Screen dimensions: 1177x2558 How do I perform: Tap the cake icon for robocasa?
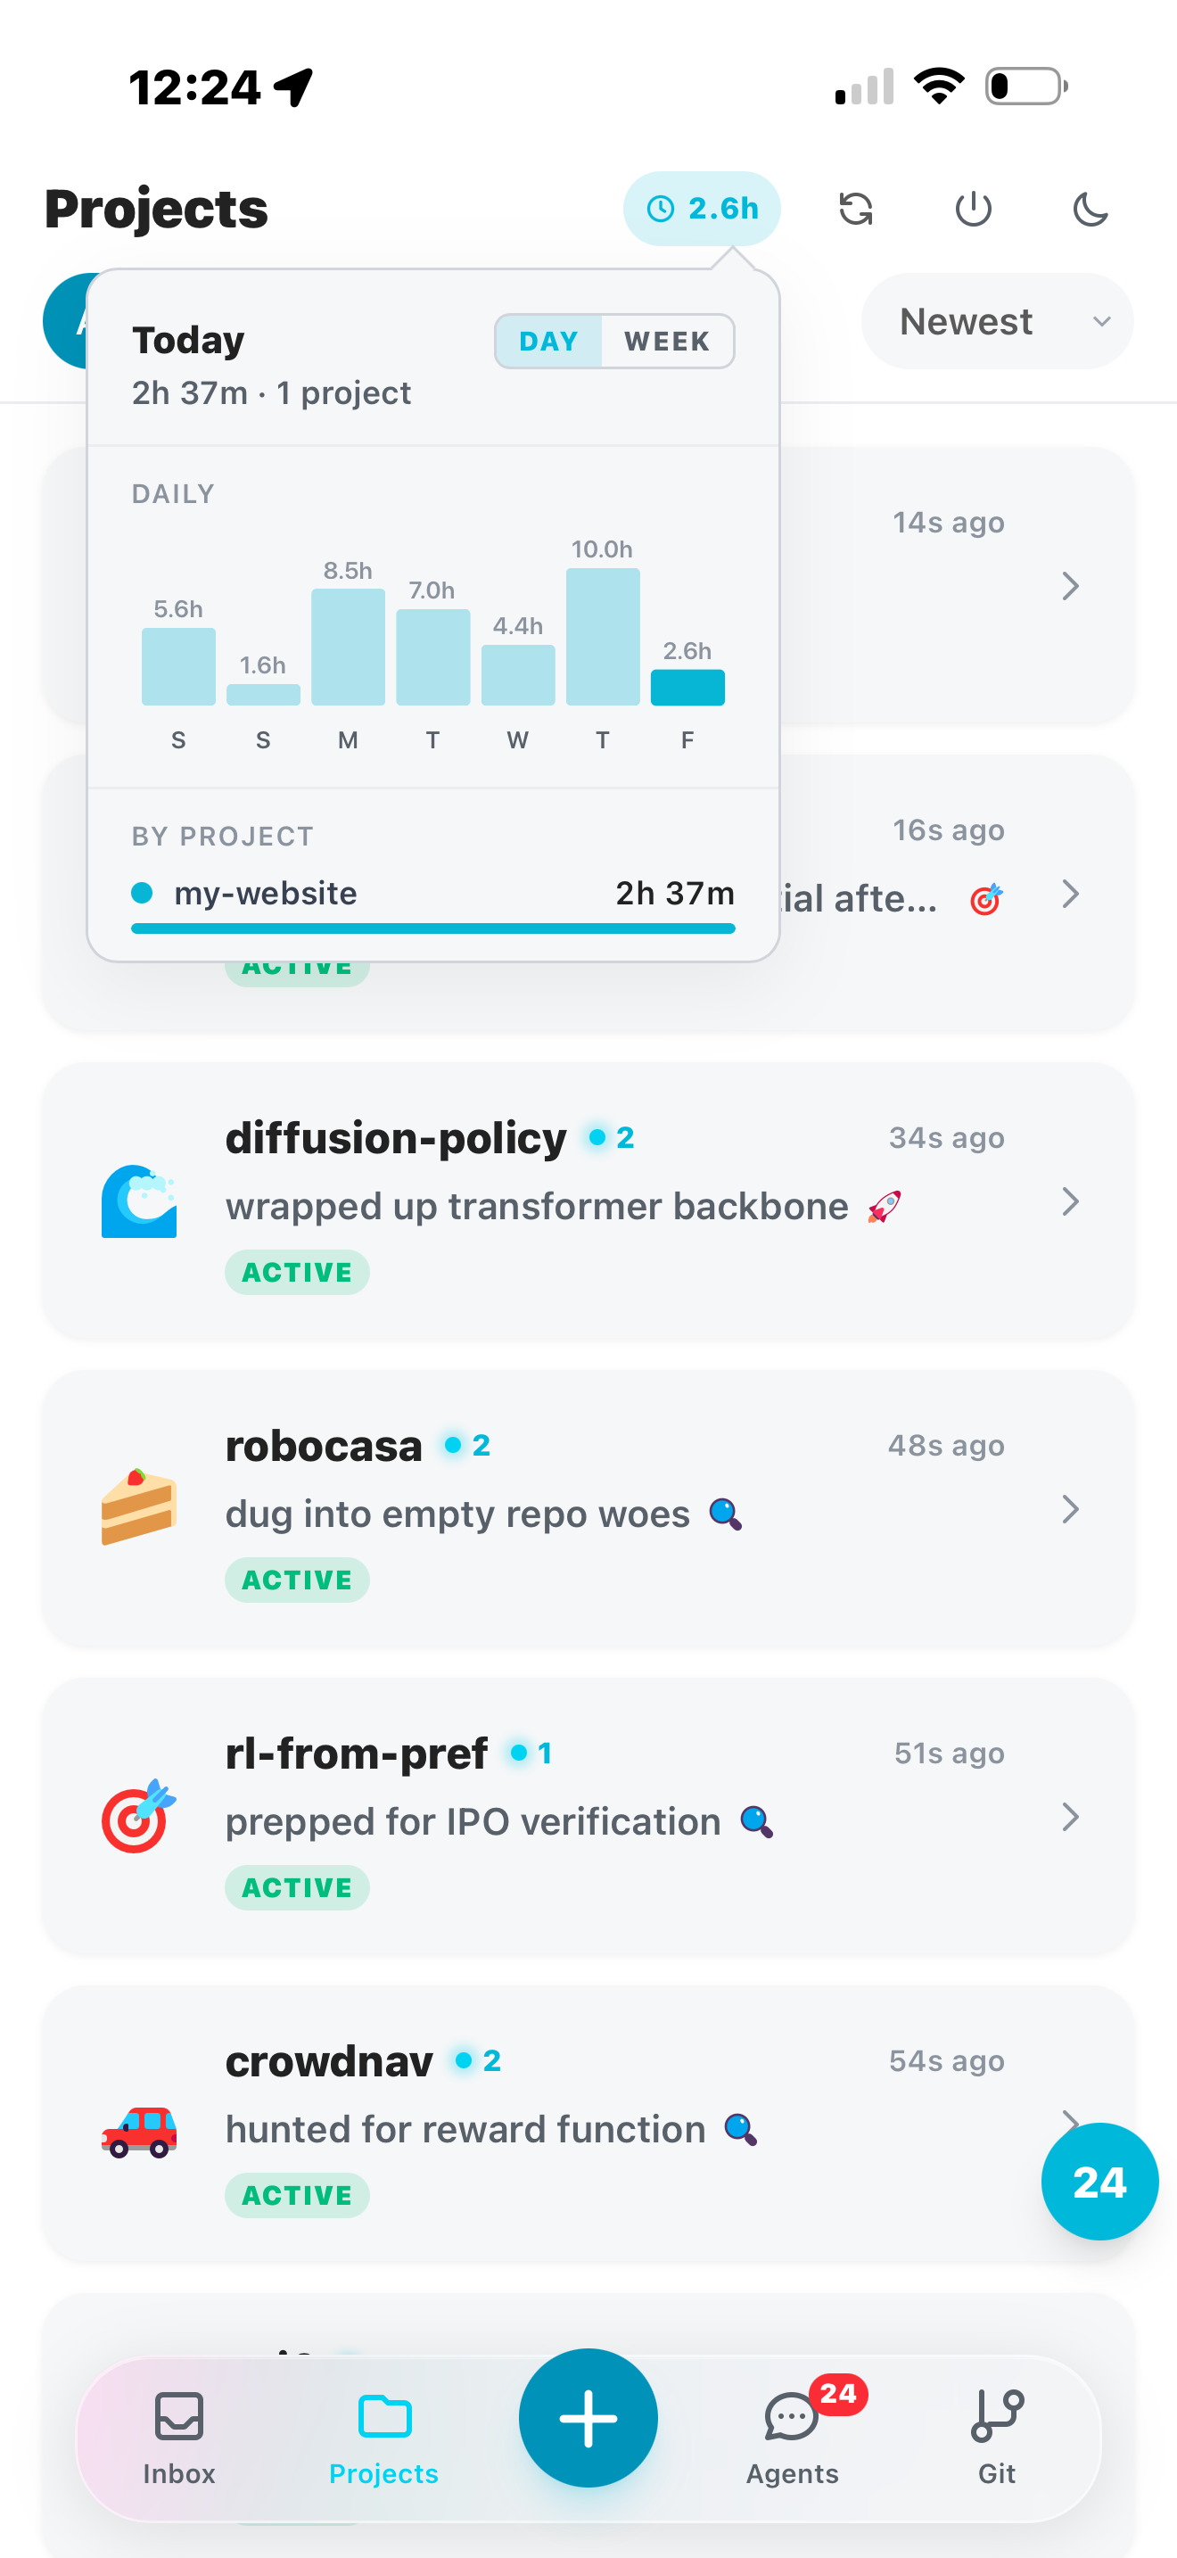[139, 1507]
